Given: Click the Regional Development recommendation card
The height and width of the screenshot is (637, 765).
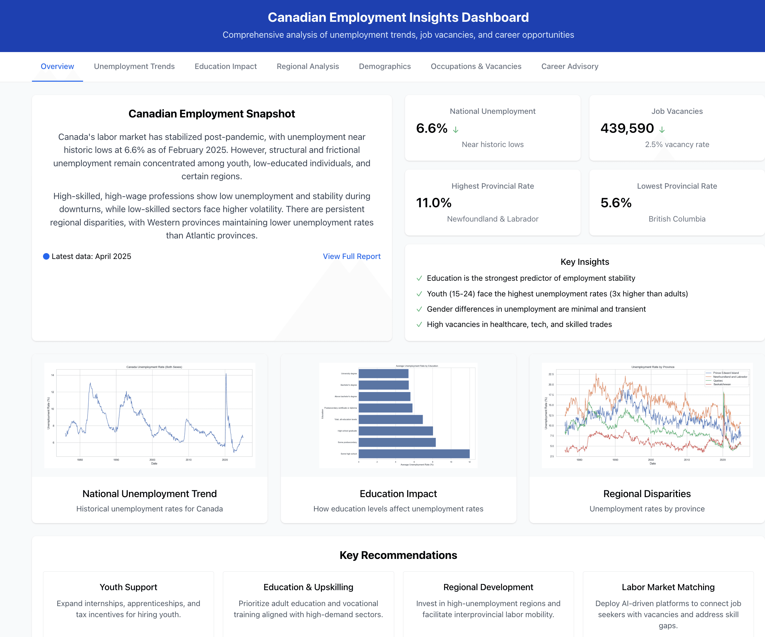Looking at the screenshot, I should pyautogui.click(x=488, y=604).
